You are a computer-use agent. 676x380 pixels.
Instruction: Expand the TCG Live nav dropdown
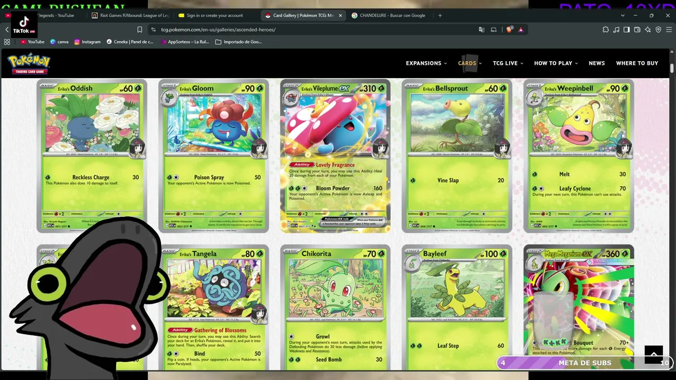point(508,63)
